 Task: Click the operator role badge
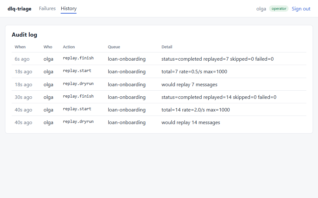[x=279, y=9]
